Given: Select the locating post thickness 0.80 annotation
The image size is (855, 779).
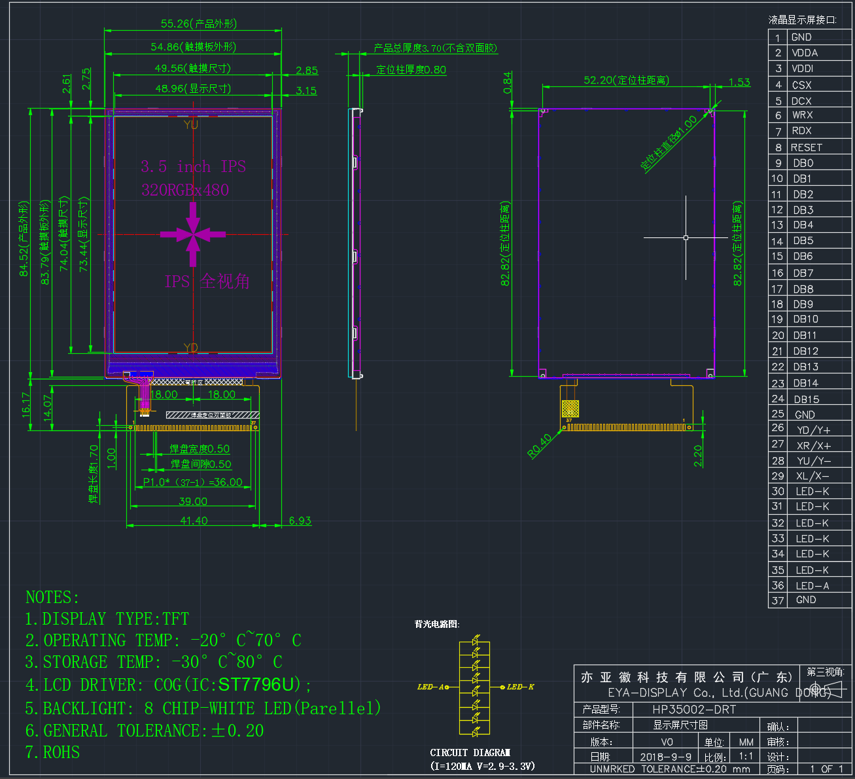Looking at the screenshot, I should [x=411, y=69].
